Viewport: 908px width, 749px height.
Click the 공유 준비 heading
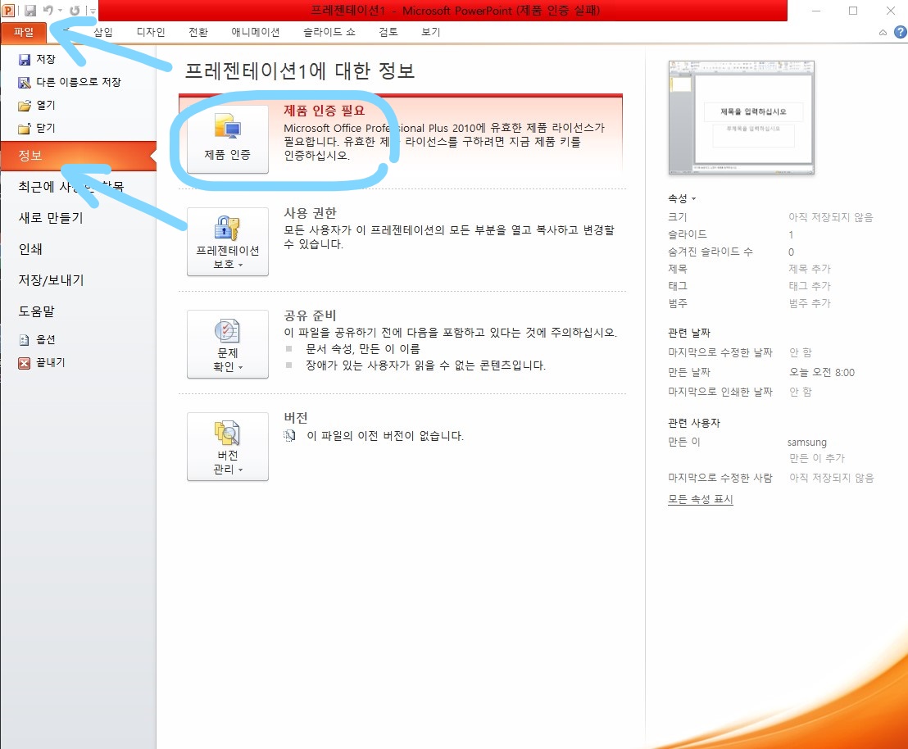coord(310,315)
